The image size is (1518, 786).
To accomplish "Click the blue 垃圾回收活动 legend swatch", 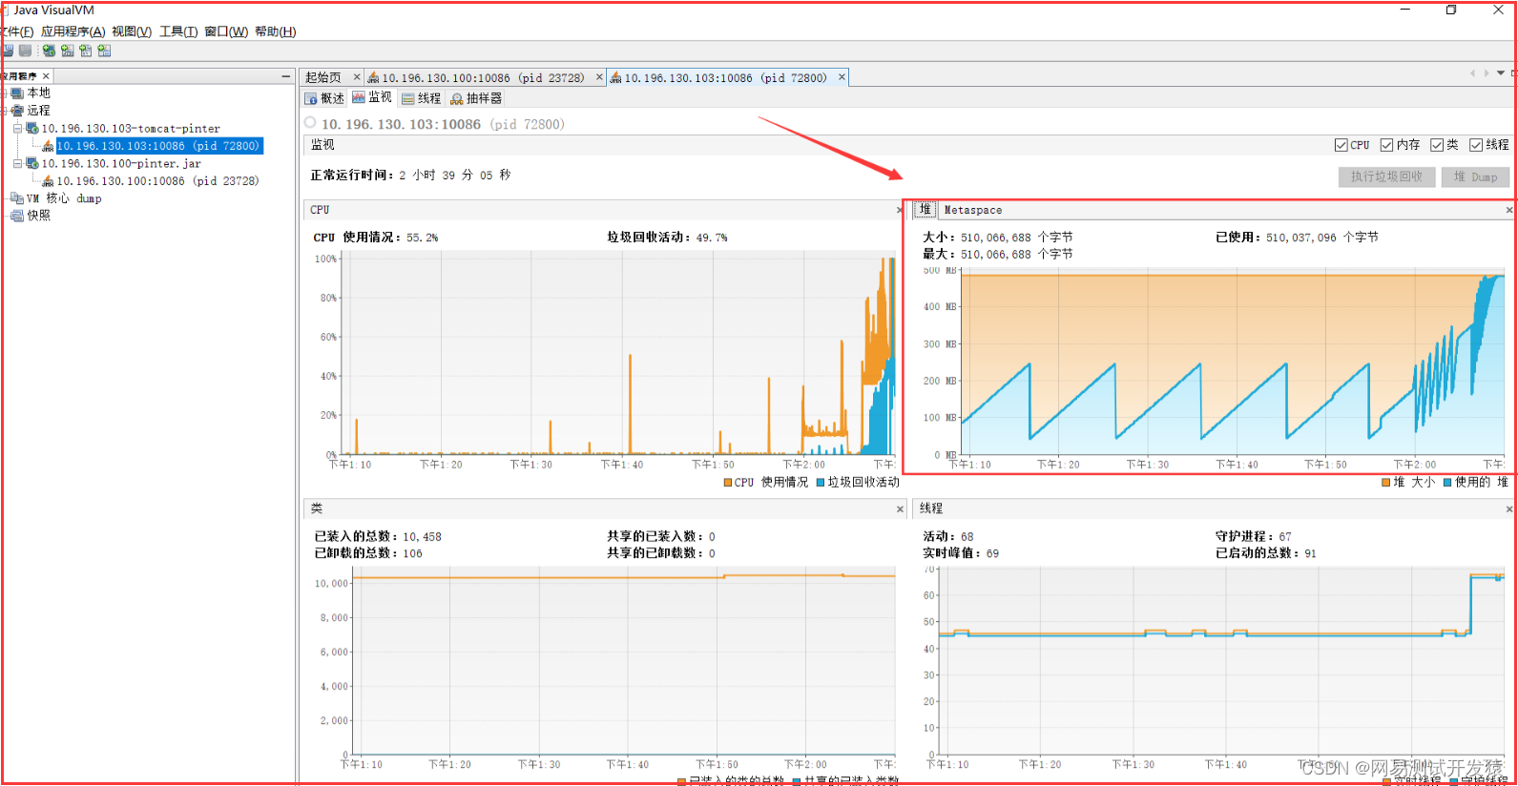I will pos(821,483).
